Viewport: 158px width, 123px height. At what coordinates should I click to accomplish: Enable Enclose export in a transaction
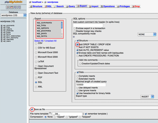click(x=74, y=28)
